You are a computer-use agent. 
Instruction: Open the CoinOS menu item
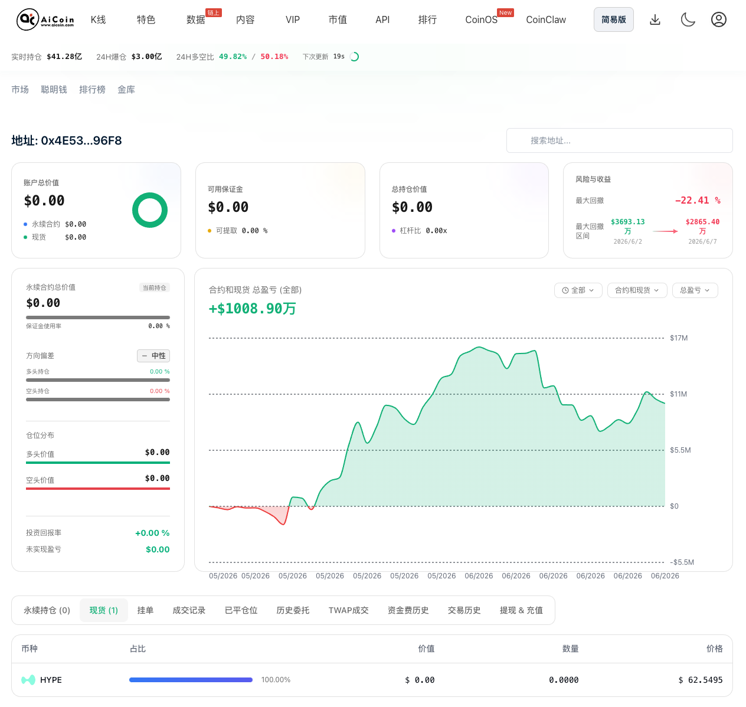pyautogui.click(x=482, y=19)
